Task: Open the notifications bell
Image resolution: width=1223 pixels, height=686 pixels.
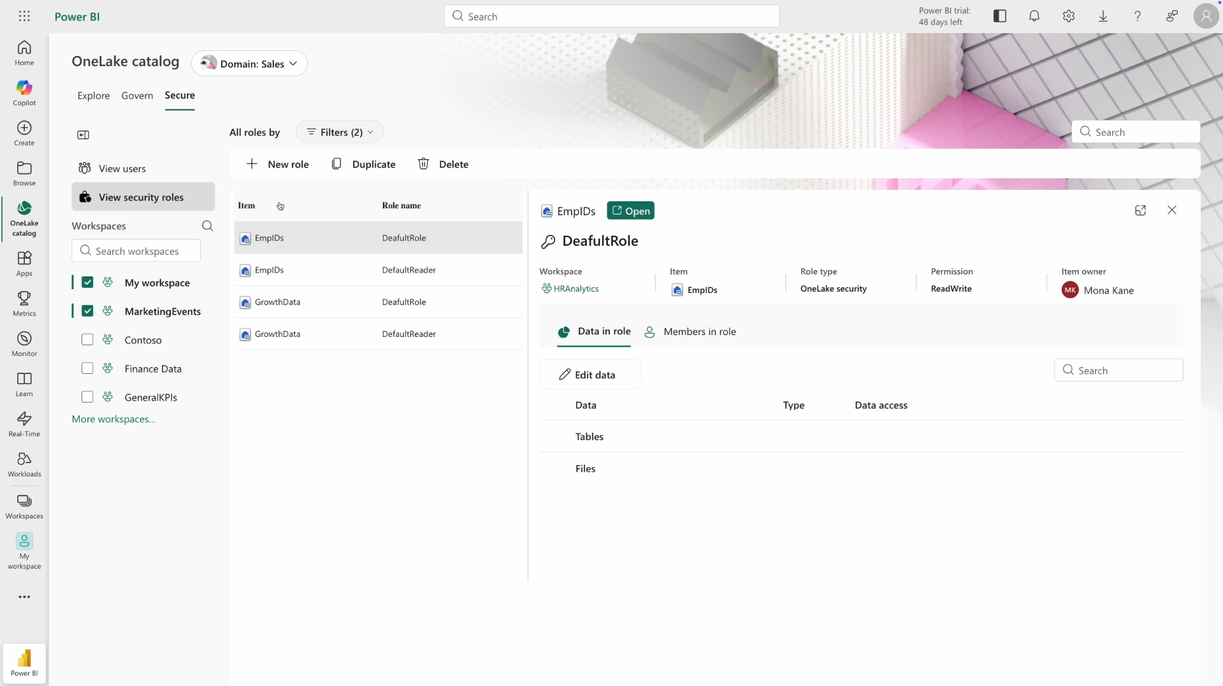Action: [1034, 16]
